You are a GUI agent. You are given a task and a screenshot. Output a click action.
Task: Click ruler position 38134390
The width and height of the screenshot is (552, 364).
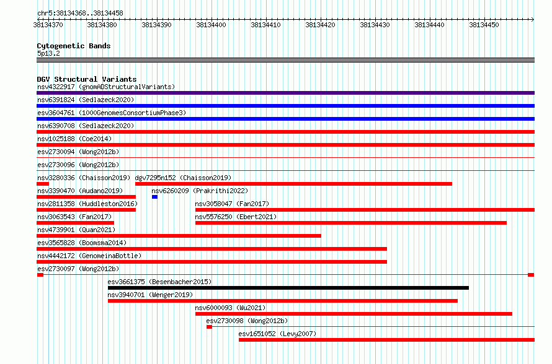coord(157,25)
